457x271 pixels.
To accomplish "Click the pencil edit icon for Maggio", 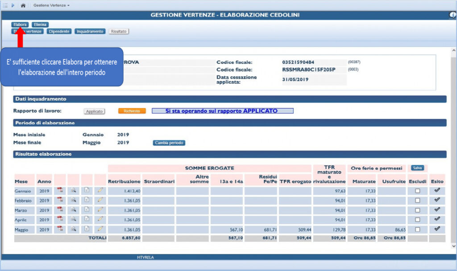I will tap(100, 229).
